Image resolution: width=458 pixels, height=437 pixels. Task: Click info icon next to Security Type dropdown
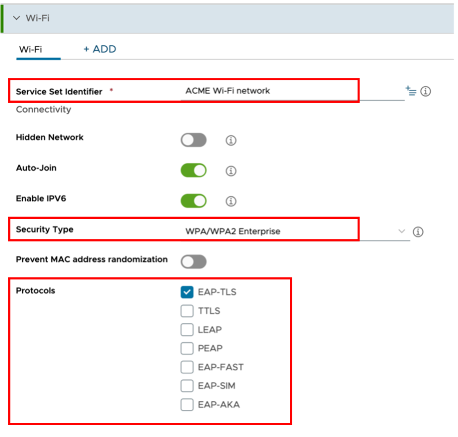[418, 232]
